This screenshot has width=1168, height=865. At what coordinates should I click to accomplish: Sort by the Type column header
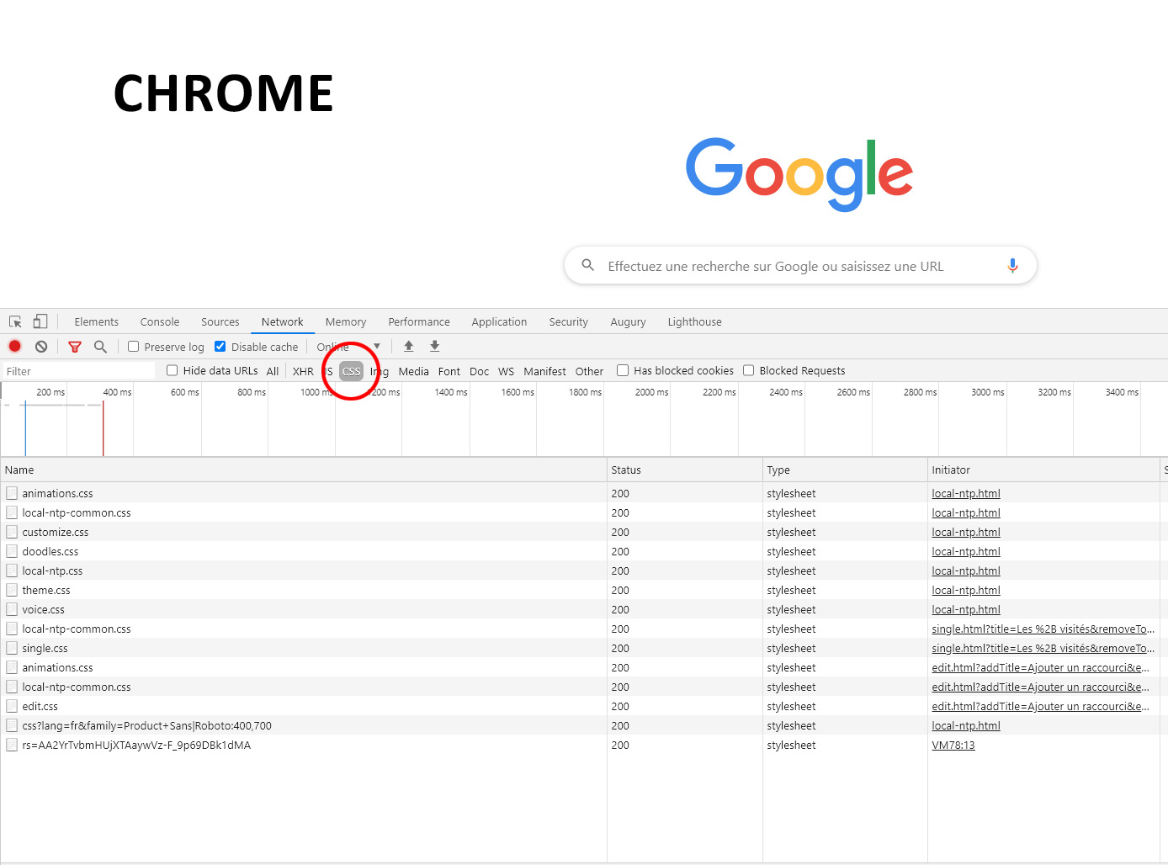845,470
